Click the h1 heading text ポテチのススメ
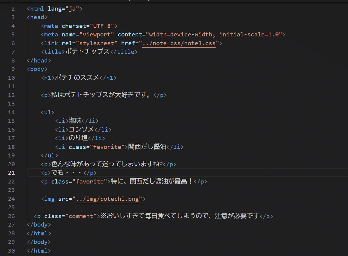 point(77,78)
